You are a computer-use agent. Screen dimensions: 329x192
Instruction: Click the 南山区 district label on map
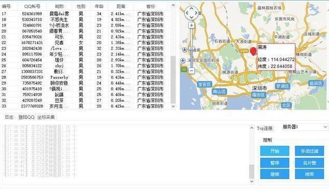click(x=219, y=92)
